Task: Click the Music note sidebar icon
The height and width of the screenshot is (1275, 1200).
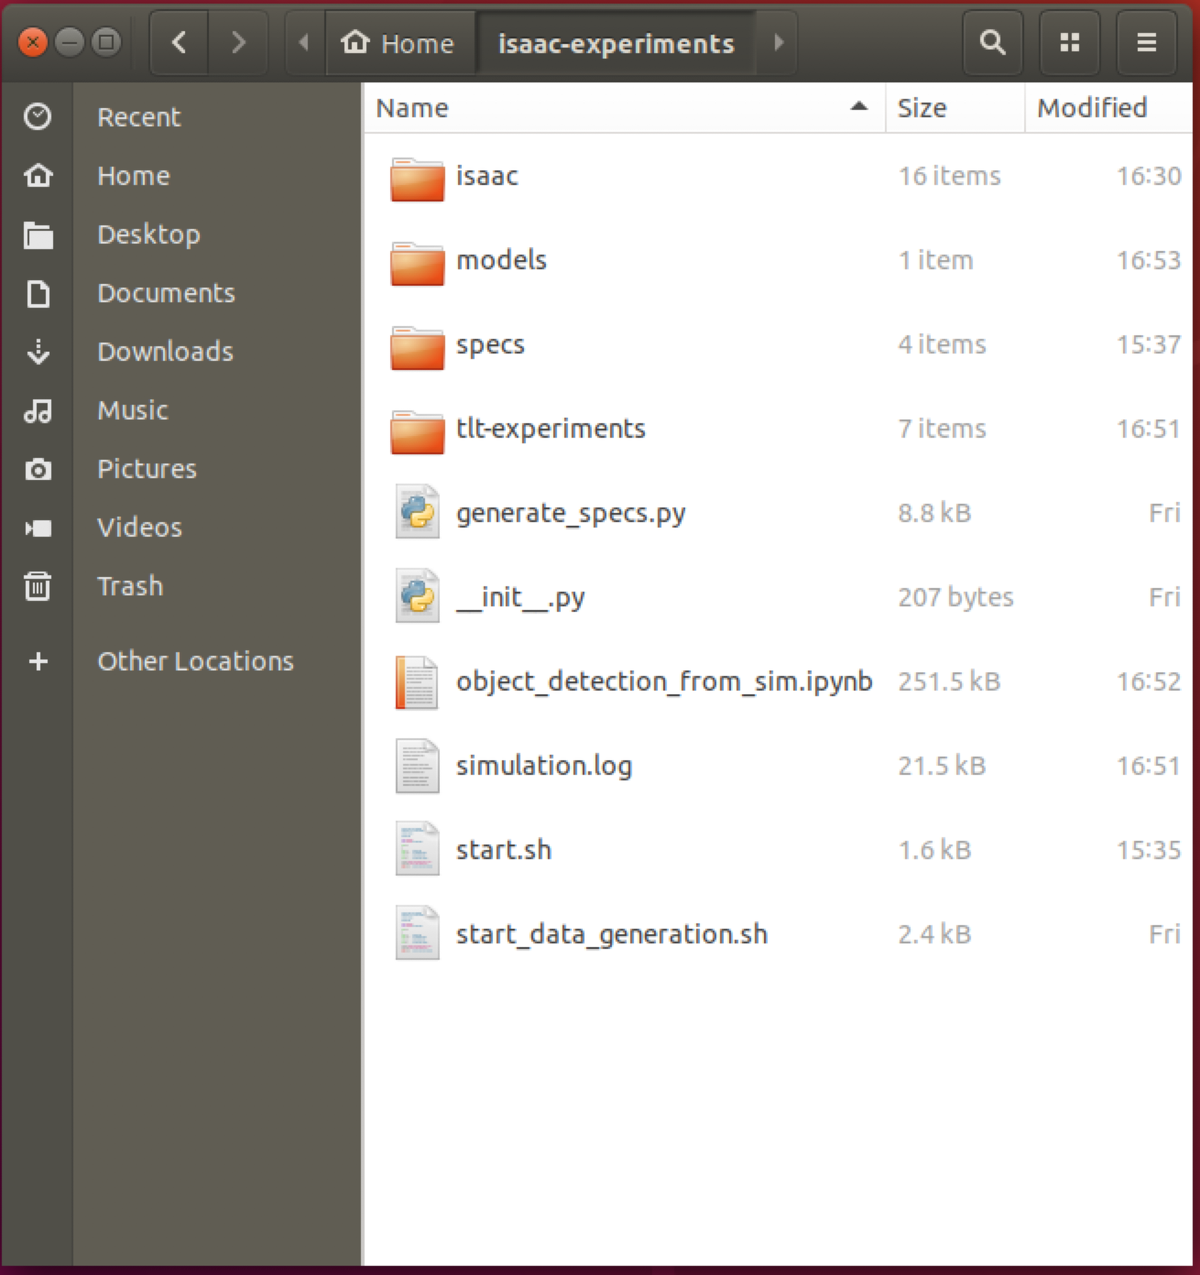Action: pos(38,410)
